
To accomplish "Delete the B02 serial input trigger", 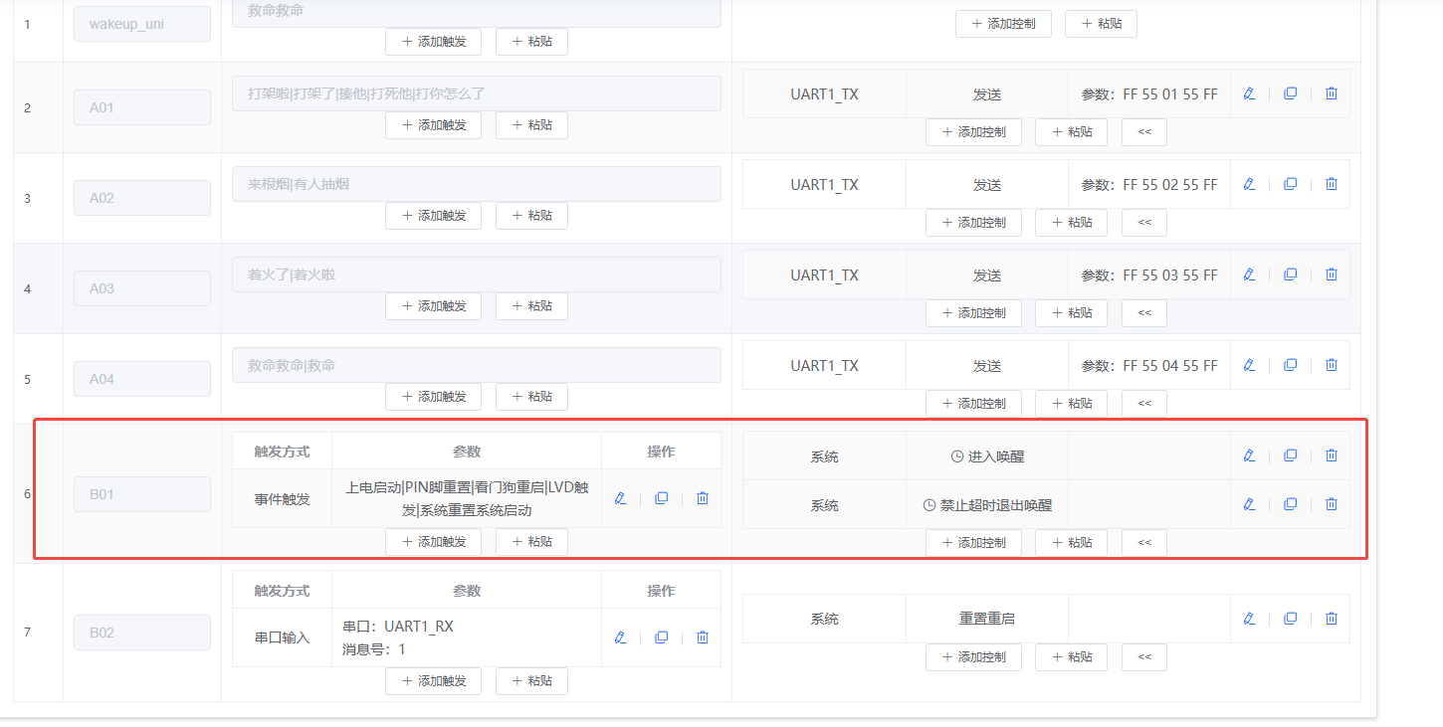I will (702, 636).
